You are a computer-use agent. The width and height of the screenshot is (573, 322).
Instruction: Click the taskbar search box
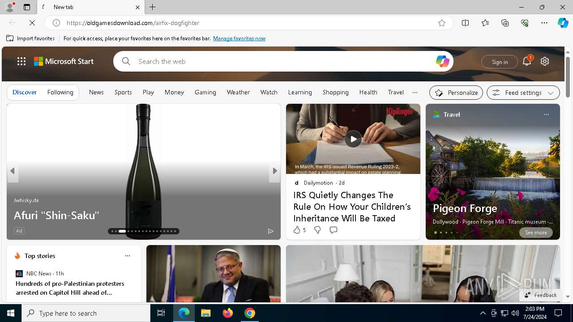pos(86,313)
